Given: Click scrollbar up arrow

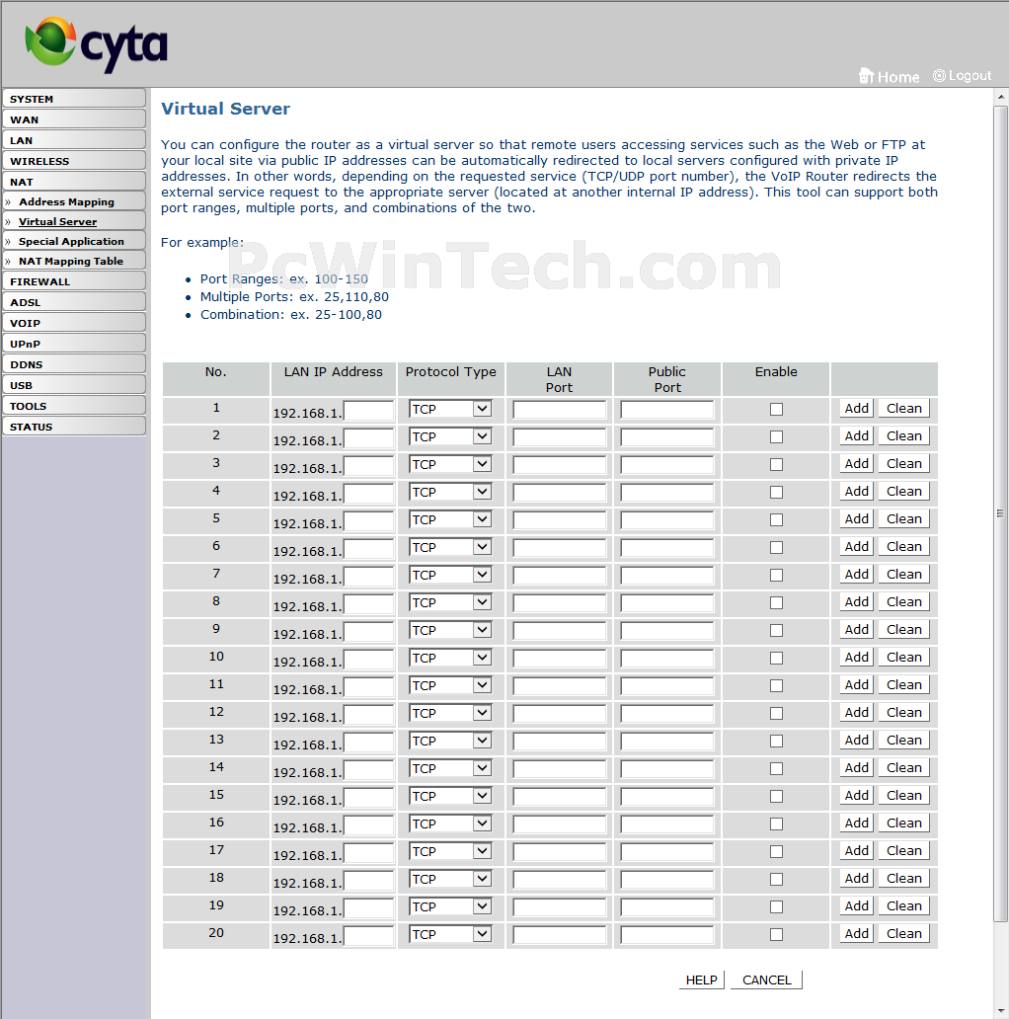Looking at the screenshot, I should 1000,97.
